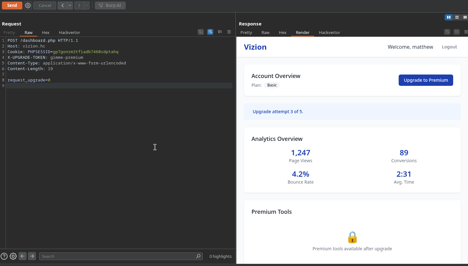Expand the forward-history dropdown arrow

click(x=86, y=5)
